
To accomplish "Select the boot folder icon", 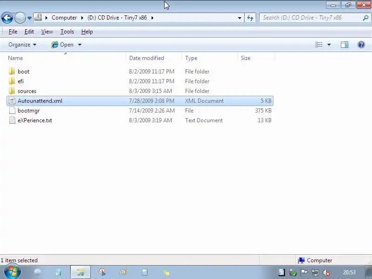I will pyautogui.click(x=12, y=72).
